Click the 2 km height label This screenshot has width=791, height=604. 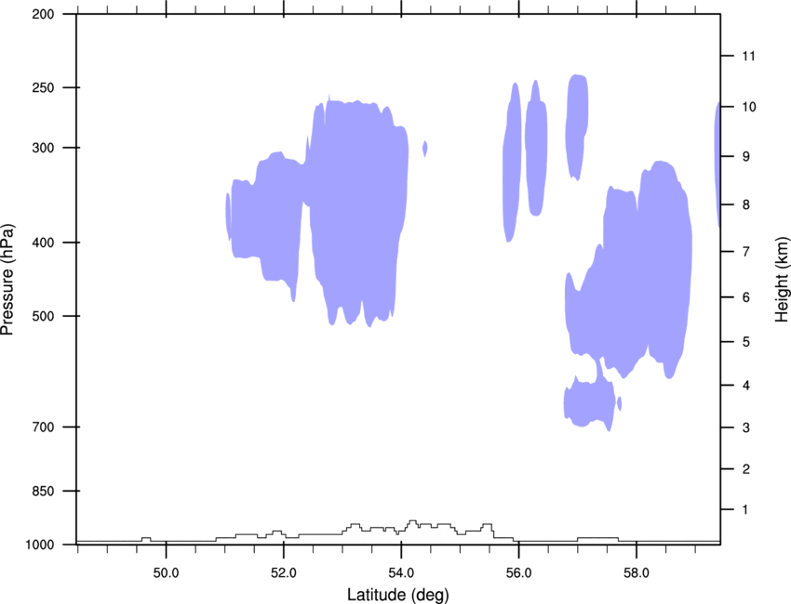pos(746,469)
